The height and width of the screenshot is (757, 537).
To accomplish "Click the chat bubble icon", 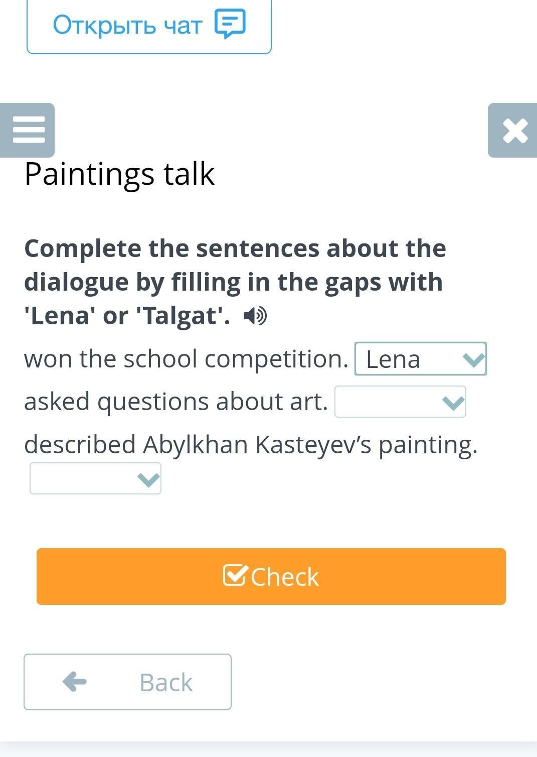I will click(x=230, y=24).
